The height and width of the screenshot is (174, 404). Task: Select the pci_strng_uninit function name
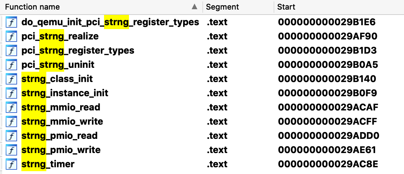click(x=58, y=65)
